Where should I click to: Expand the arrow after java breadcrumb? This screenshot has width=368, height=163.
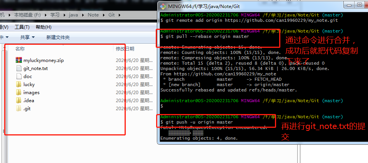click(83, 15)
